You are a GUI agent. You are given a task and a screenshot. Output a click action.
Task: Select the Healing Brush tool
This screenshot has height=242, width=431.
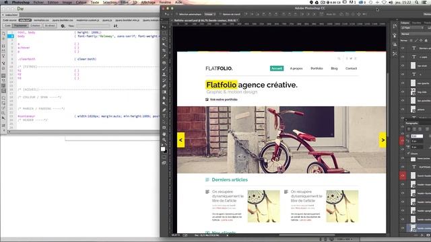click(x=164, y=63)
